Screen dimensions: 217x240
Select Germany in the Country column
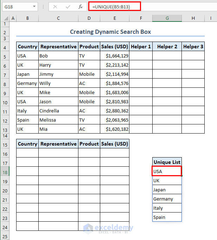[x=27, y=83]
